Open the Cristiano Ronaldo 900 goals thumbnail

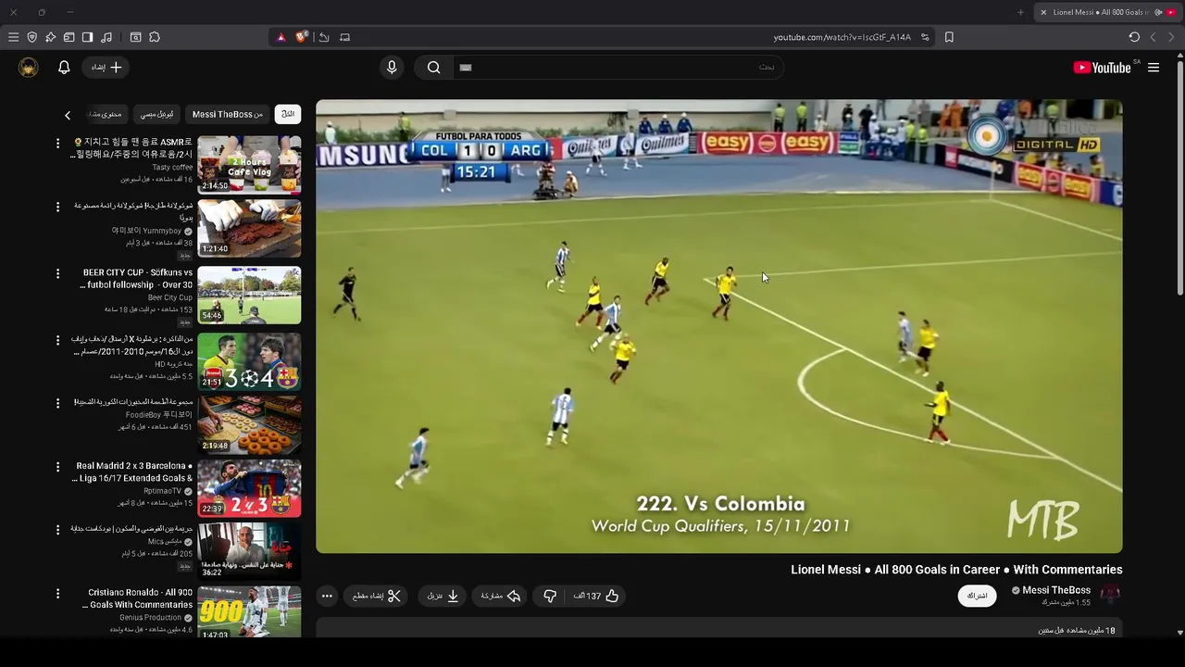pos(249,611)
